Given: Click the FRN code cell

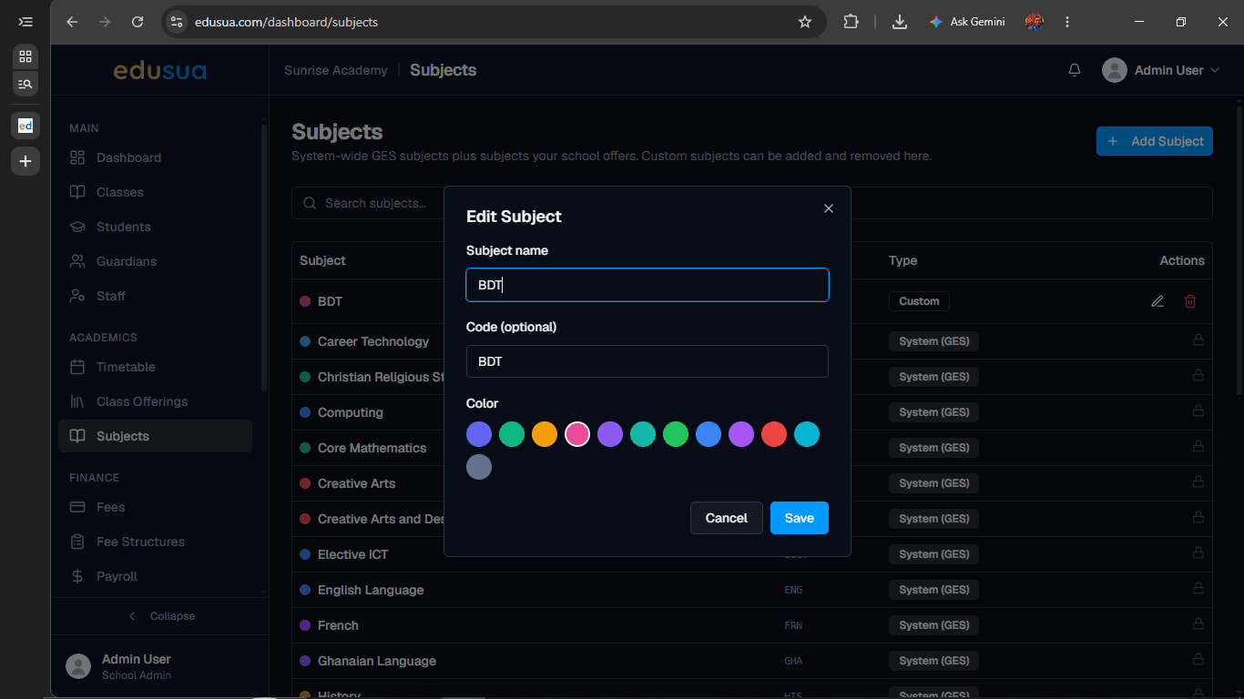Looking at the screenshot, I should point(794,625).
